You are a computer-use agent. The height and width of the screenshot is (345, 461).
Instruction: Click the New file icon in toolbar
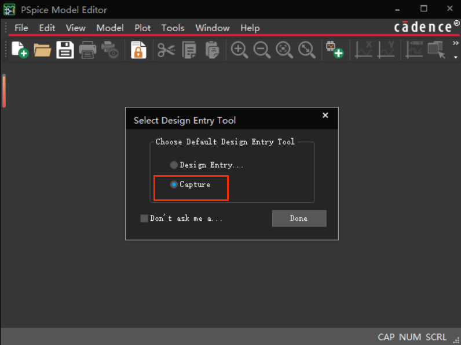pos(20,50)
